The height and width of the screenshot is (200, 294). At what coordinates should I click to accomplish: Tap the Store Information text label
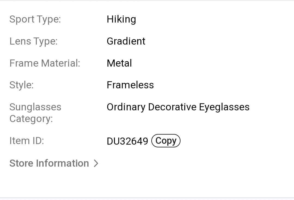[49, 163]
